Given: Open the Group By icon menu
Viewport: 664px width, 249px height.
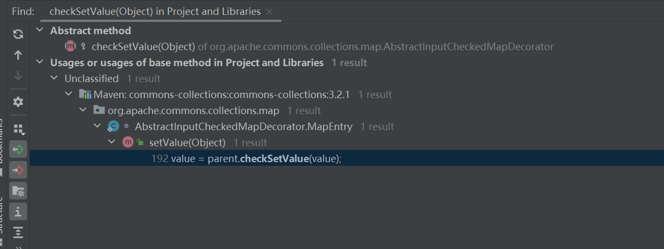Looking at the screenshot, I should click(x=18, y=129).
